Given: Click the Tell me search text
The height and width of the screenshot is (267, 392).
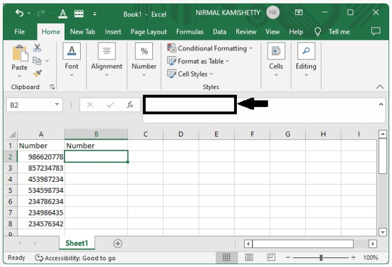Looking at the screenshot, I should 339,32.
